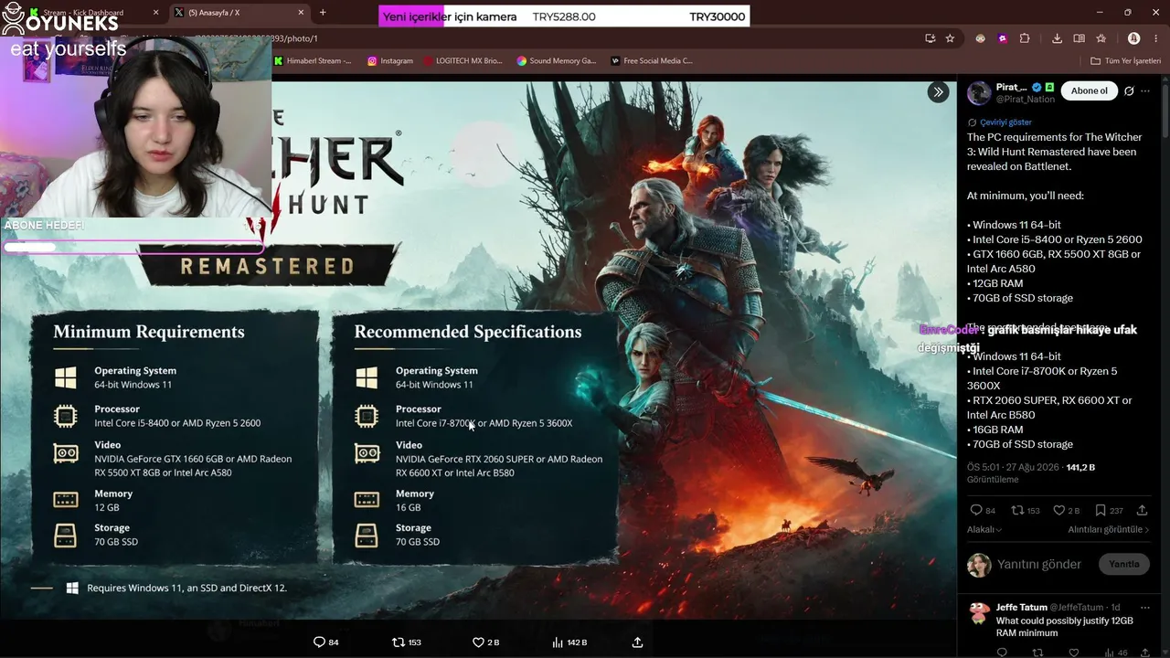Click the retweet icon with 153 in sidebar
The image size is (1170, 658).
point(1017,511)
